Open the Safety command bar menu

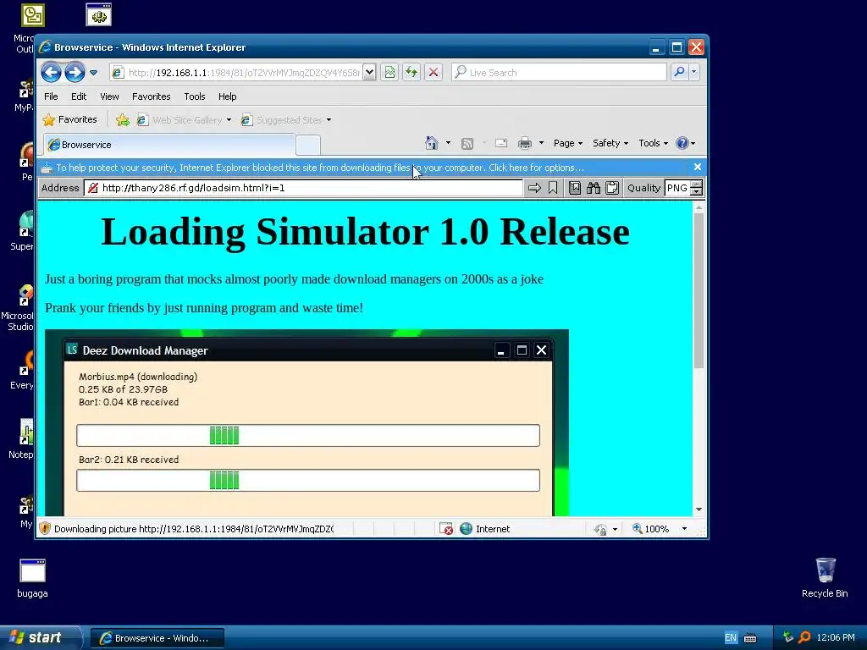pyautogui.click(x=610, y=144)
